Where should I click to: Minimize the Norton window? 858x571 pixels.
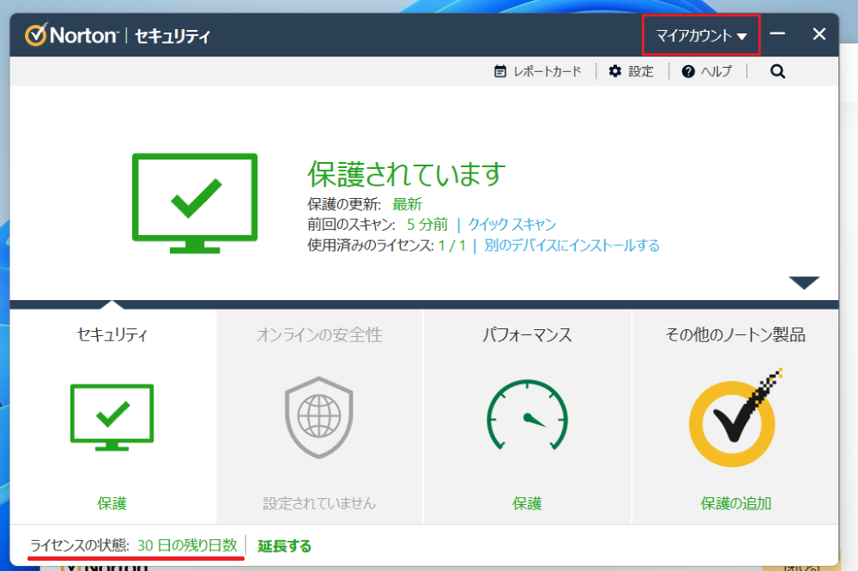pyautogui.click(x=777, y=34)
